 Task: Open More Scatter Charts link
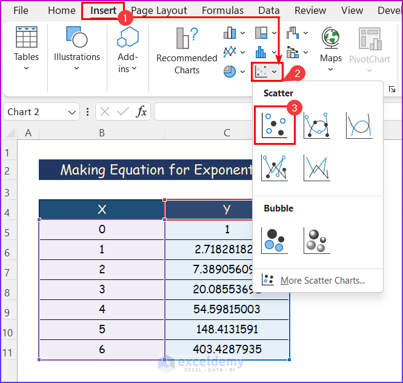(x=322, y=281)
